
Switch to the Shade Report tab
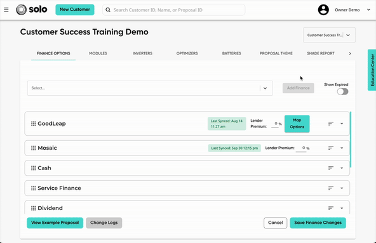[321, 53]
